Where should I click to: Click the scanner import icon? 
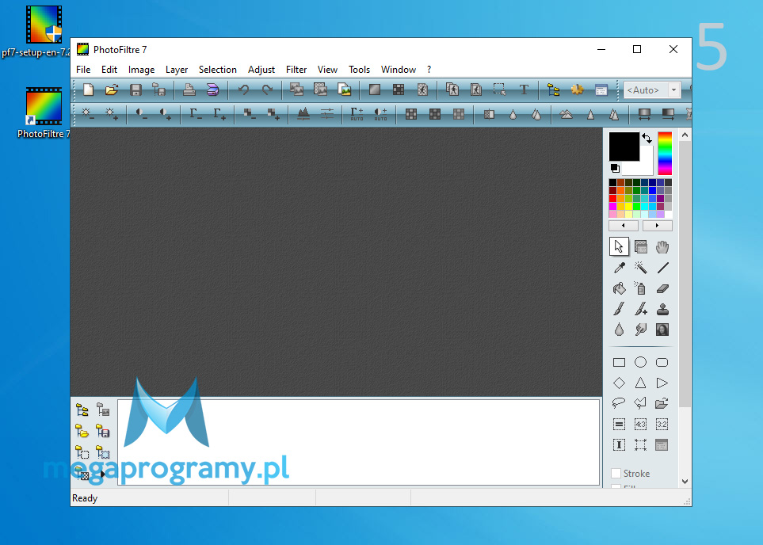coord(213,90)
